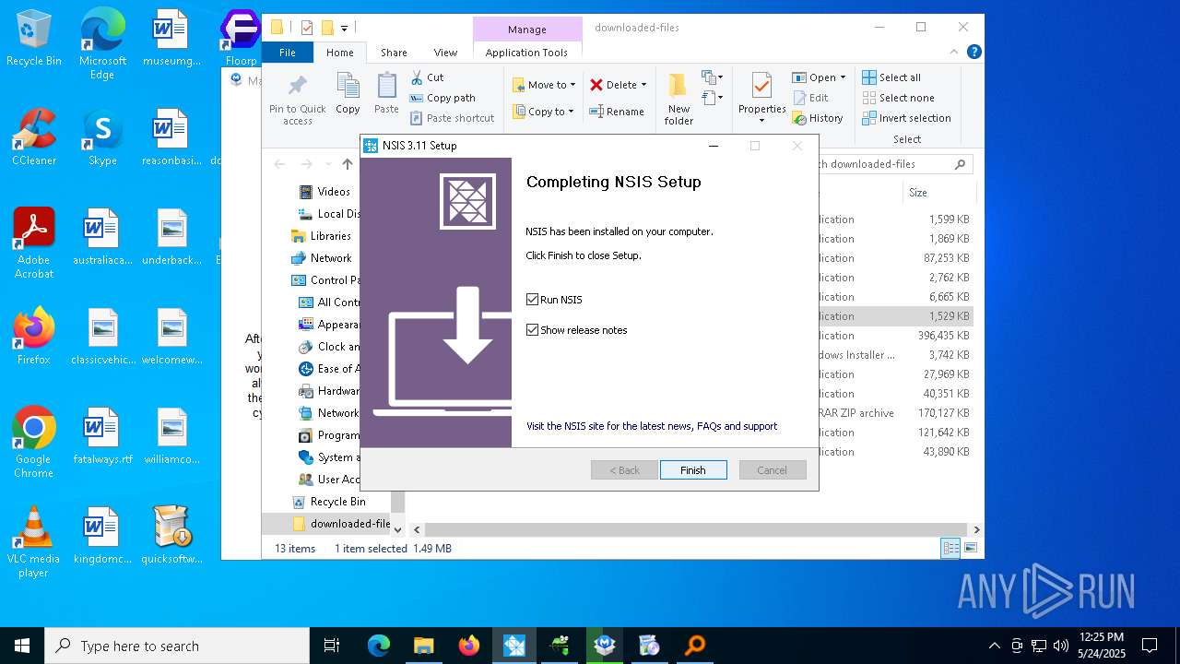This screenshot has width=1180, height=664.
Task: Click Invert selection in ribbon
Action: pyautogui.click(x=907, y=118)
